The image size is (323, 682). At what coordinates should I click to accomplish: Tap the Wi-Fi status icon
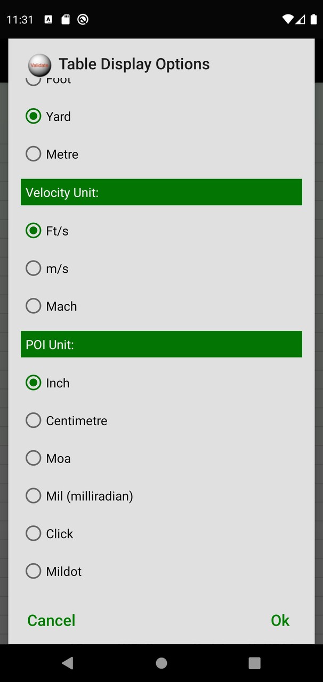(x=287, y=19)
